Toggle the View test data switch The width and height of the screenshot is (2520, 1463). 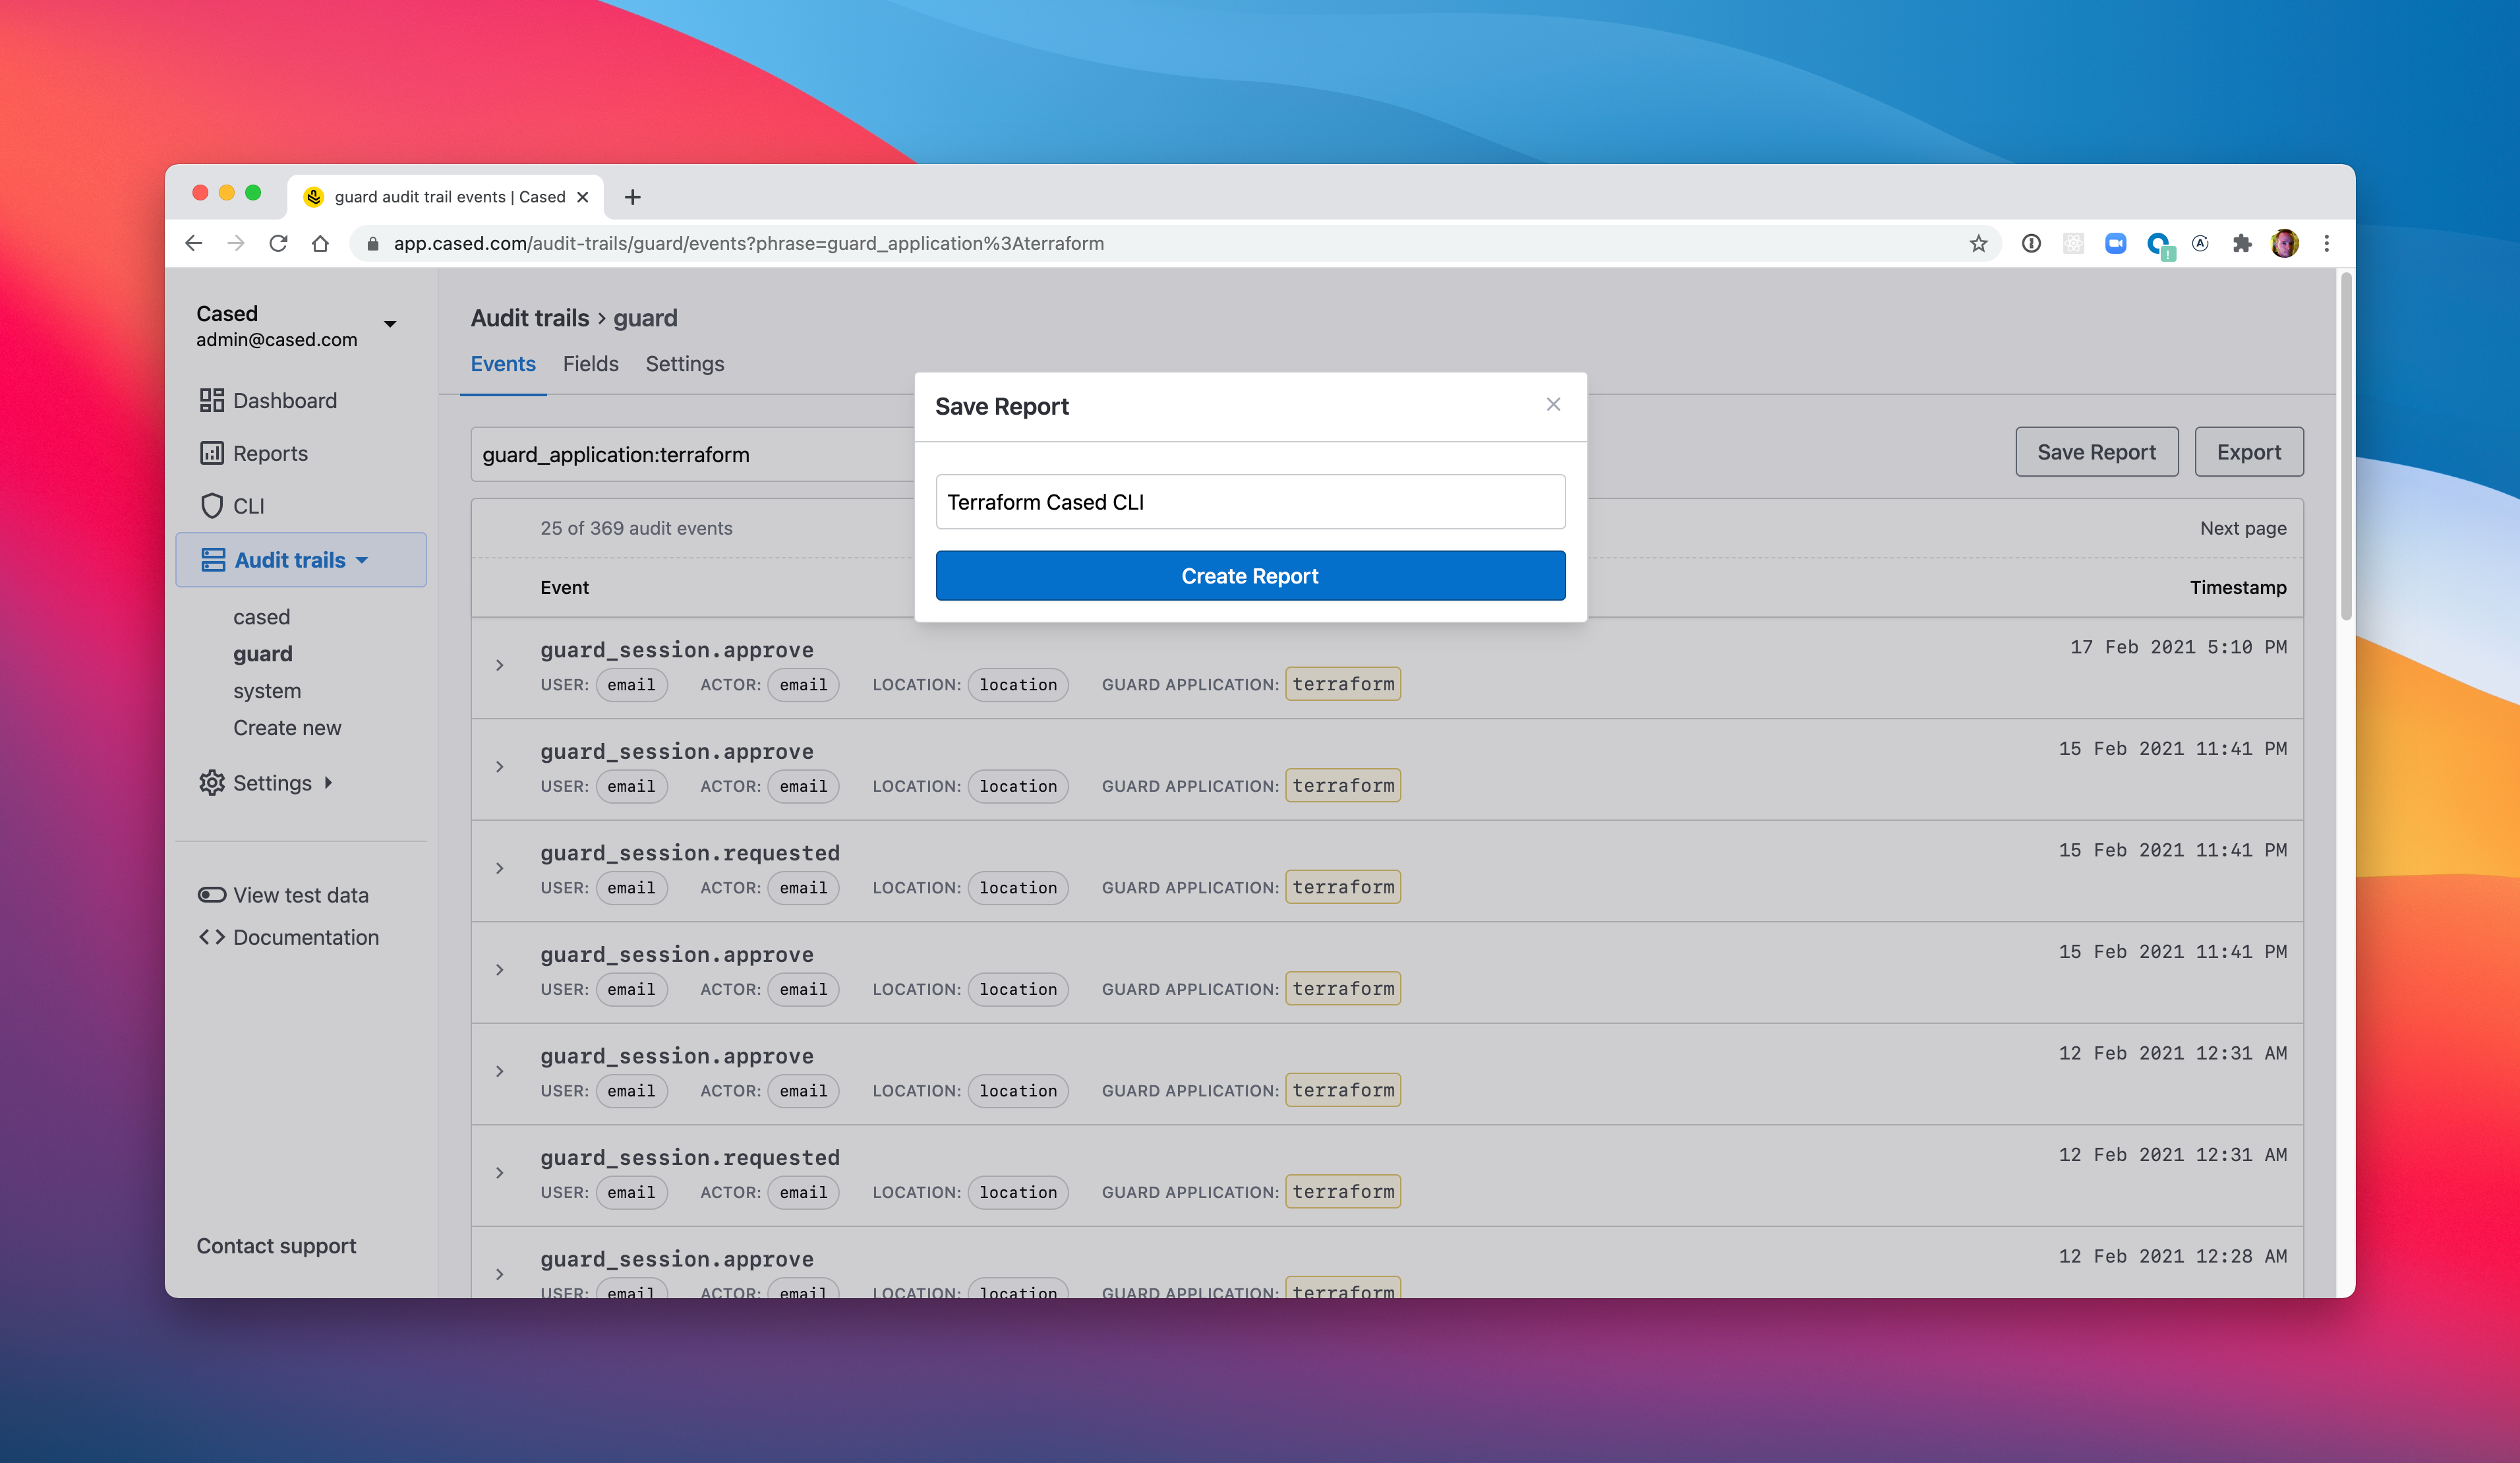[x=211, y=895]
